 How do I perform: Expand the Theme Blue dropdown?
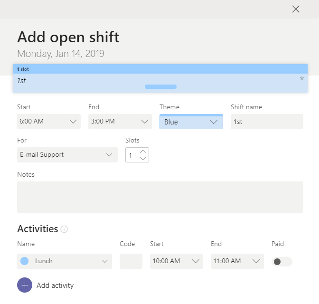(x=191, y=122)
